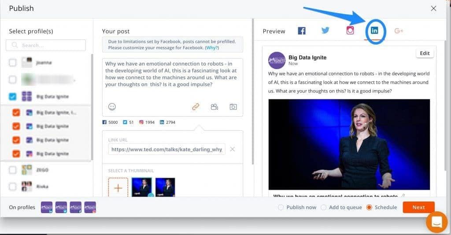
Task: Click the photo camera attachment icon
Action: coord(233,106)
